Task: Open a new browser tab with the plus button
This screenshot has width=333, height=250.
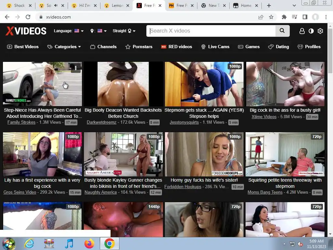Action: [x=269, y=6]
